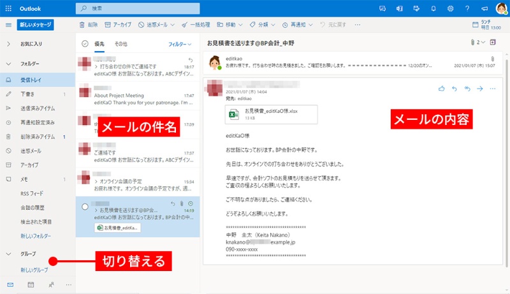Open 下書き drafts folder
510x294 pixels.
click(x=38, y=94)
